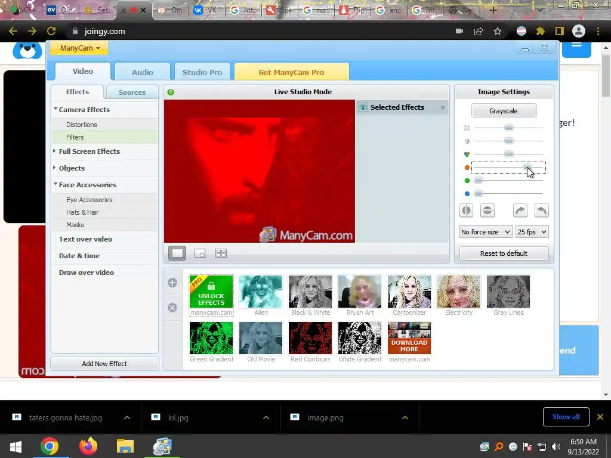
Task: Switch to the Effects sub-tab
Action: tap(78, 92)
